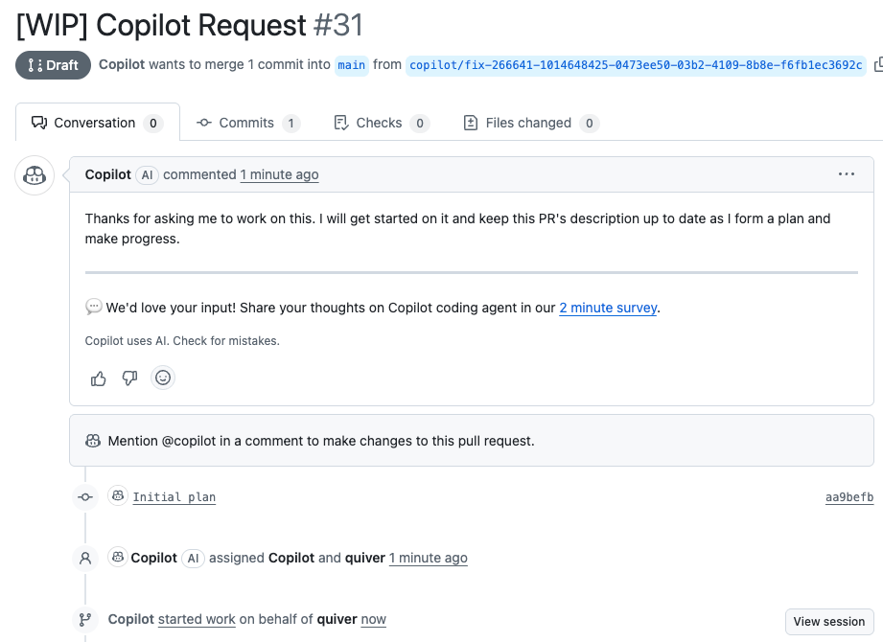Viewport: 883px width, 642px height.
Task: Open the comment options ellipsis menu
Action: tap(846, 174)
